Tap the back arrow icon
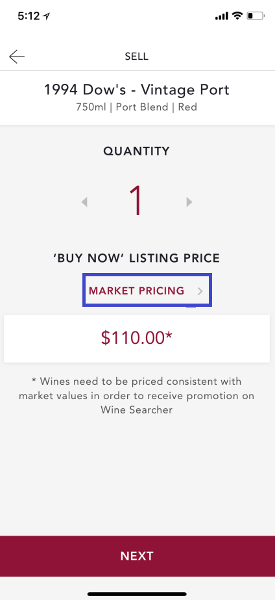Viewport: 275px width, 600px height. 17,57
